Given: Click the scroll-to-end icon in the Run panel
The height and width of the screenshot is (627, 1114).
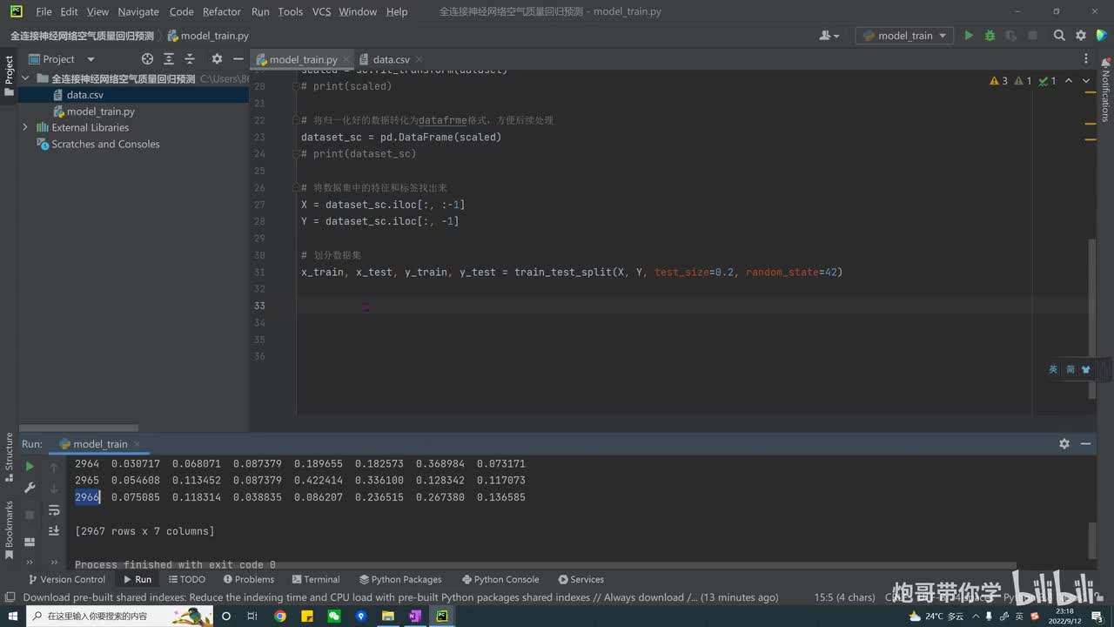Looking at the screenshot, I should coord(54,530).
